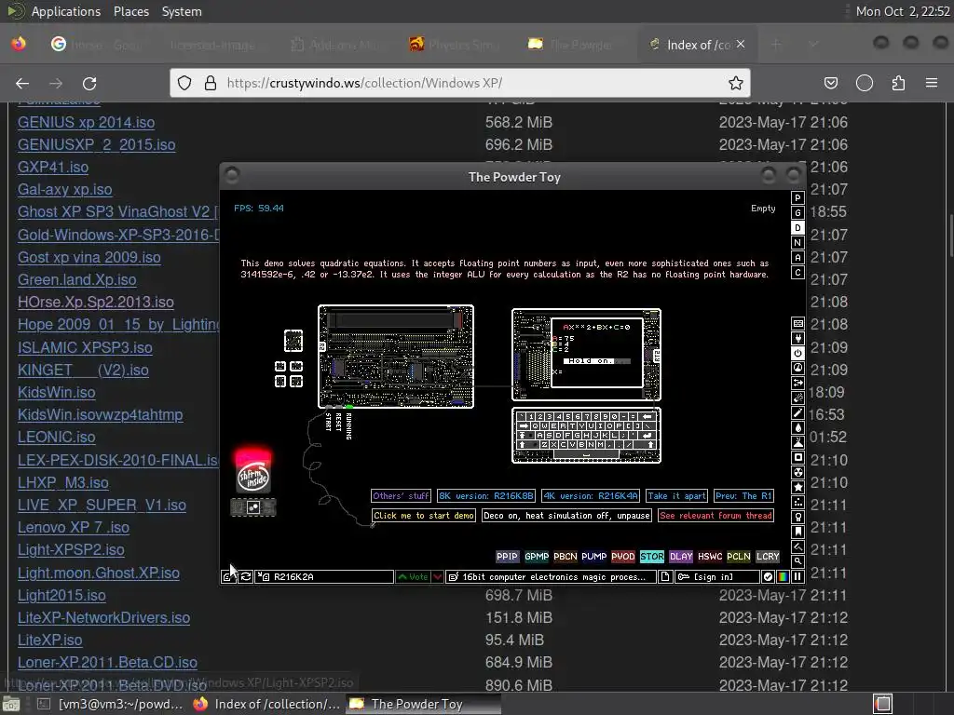The height and width of the screenshot is (715, 954).
Task: Select the STOR element
Action: click(x=651, y=557)
